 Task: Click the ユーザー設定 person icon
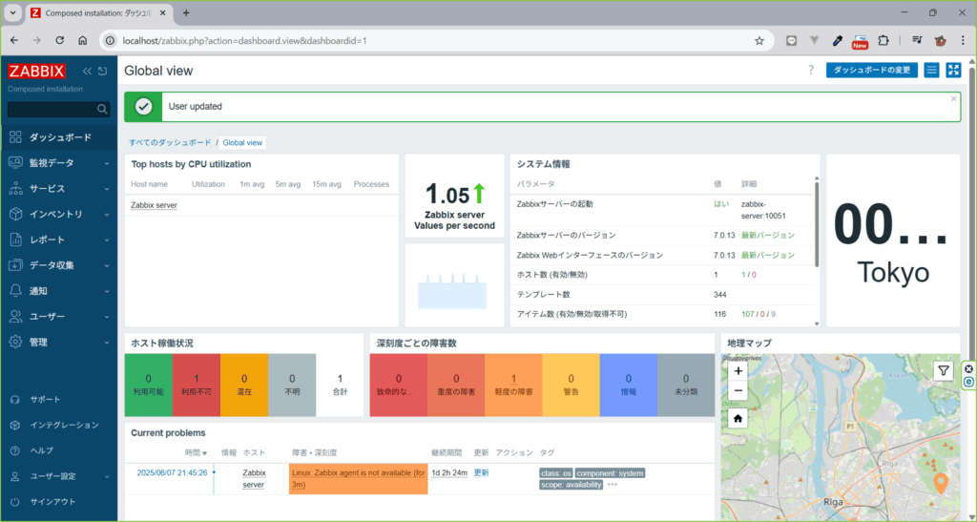pos(15,476)
